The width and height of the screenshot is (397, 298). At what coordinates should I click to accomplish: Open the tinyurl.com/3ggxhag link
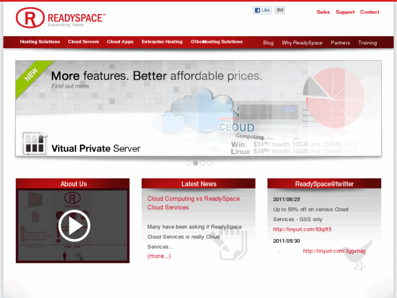(x=334, y=251)
